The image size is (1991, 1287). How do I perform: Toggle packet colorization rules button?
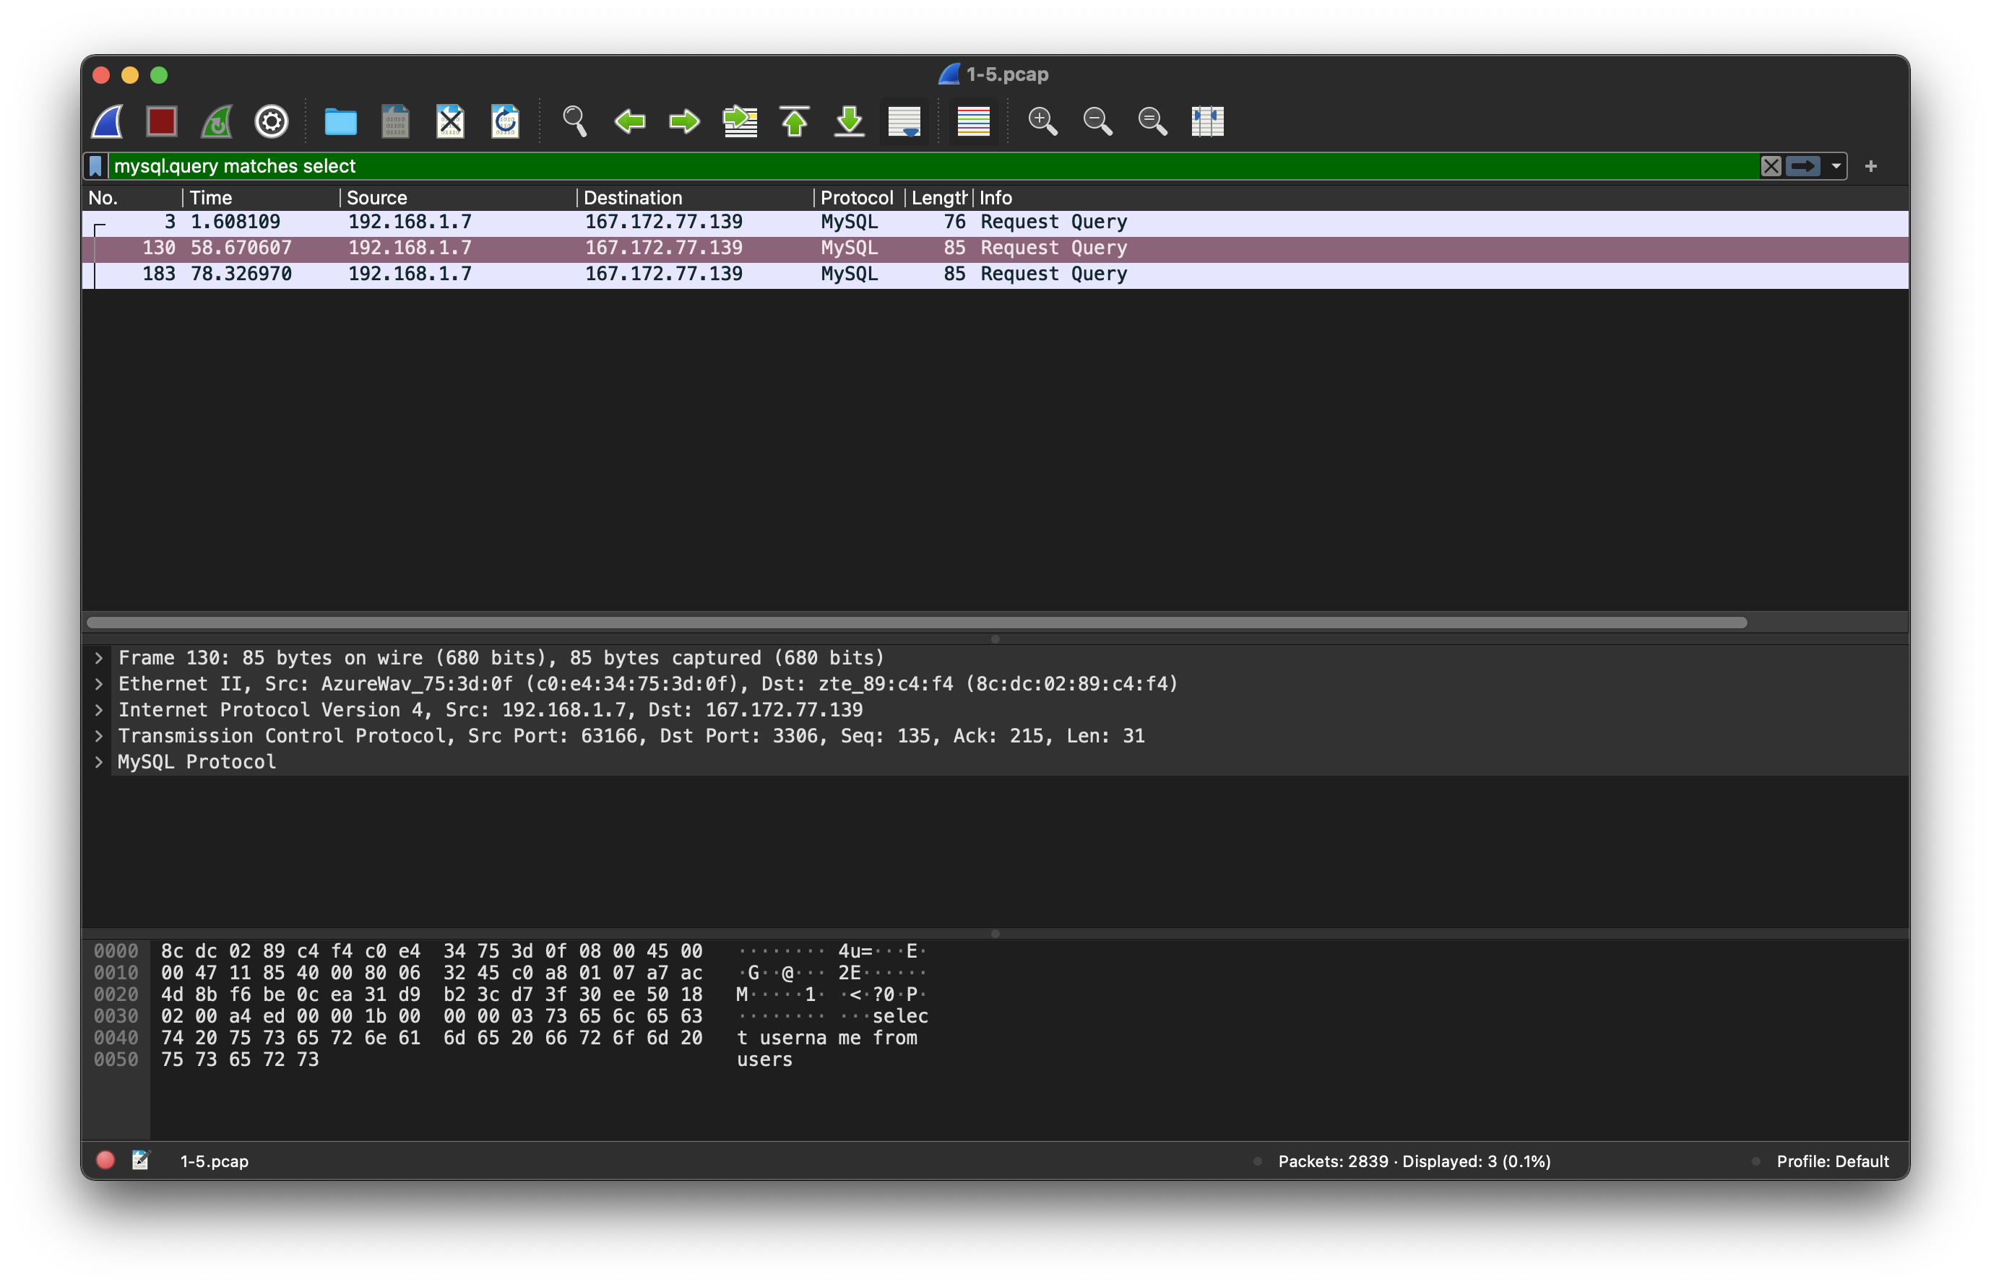pos(973,122)
